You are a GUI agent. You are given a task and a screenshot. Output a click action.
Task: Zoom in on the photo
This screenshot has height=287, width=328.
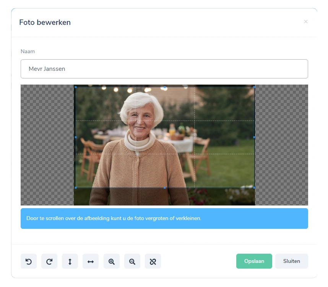[111, 261]
